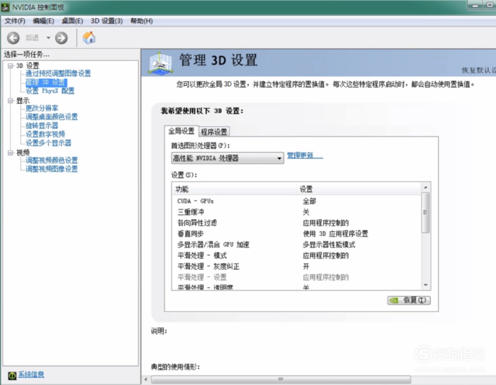Click the 恢复(I) button
This screenshot has height=385, width=496.
point(409,300)
